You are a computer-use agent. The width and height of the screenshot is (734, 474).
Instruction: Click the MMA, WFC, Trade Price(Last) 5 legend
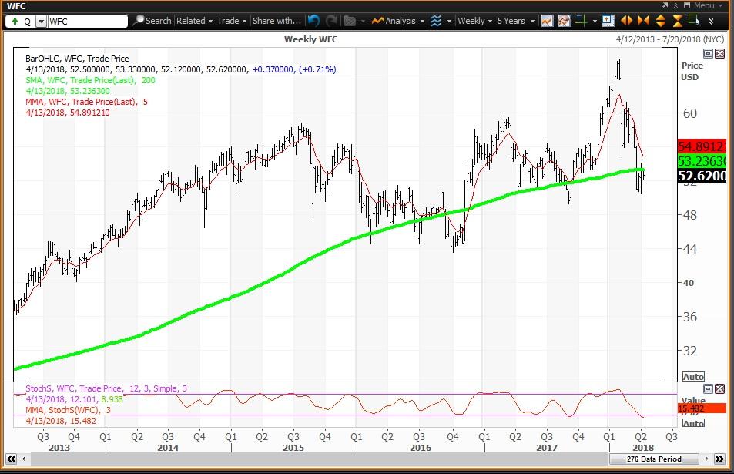coord(86,102)
